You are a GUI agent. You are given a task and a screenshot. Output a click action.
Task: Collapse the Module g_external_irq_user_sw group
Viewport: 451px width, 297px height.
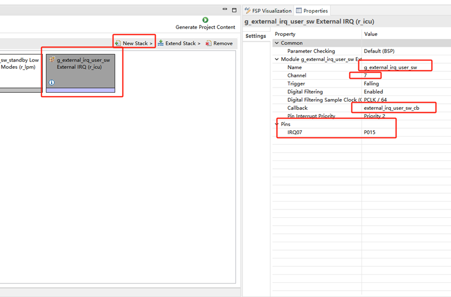pos(277,59)
